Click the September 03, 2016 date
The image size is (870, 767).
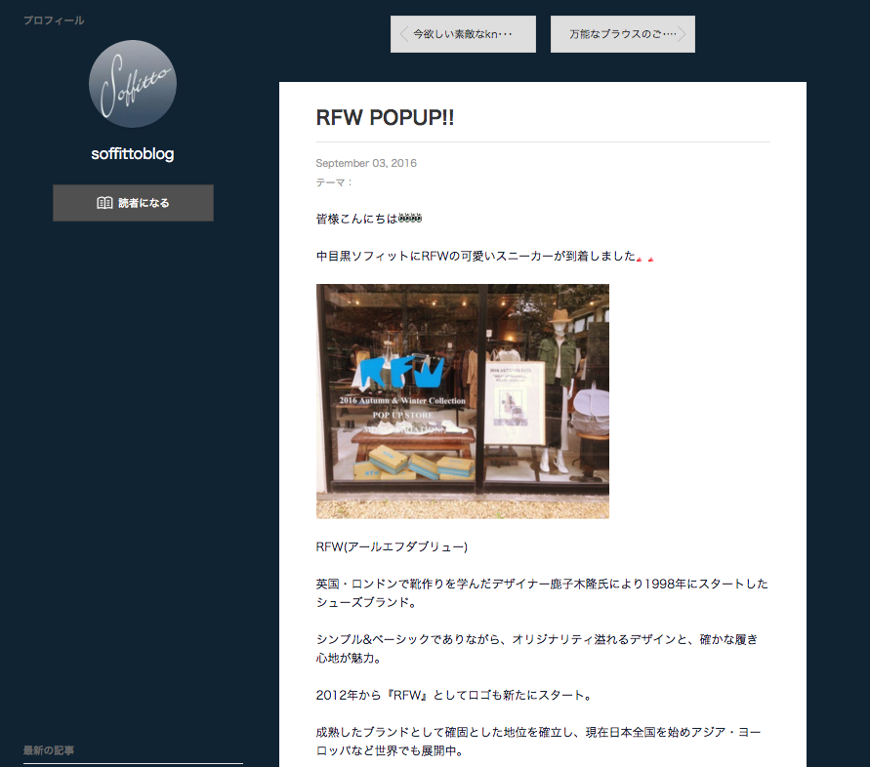366,163
